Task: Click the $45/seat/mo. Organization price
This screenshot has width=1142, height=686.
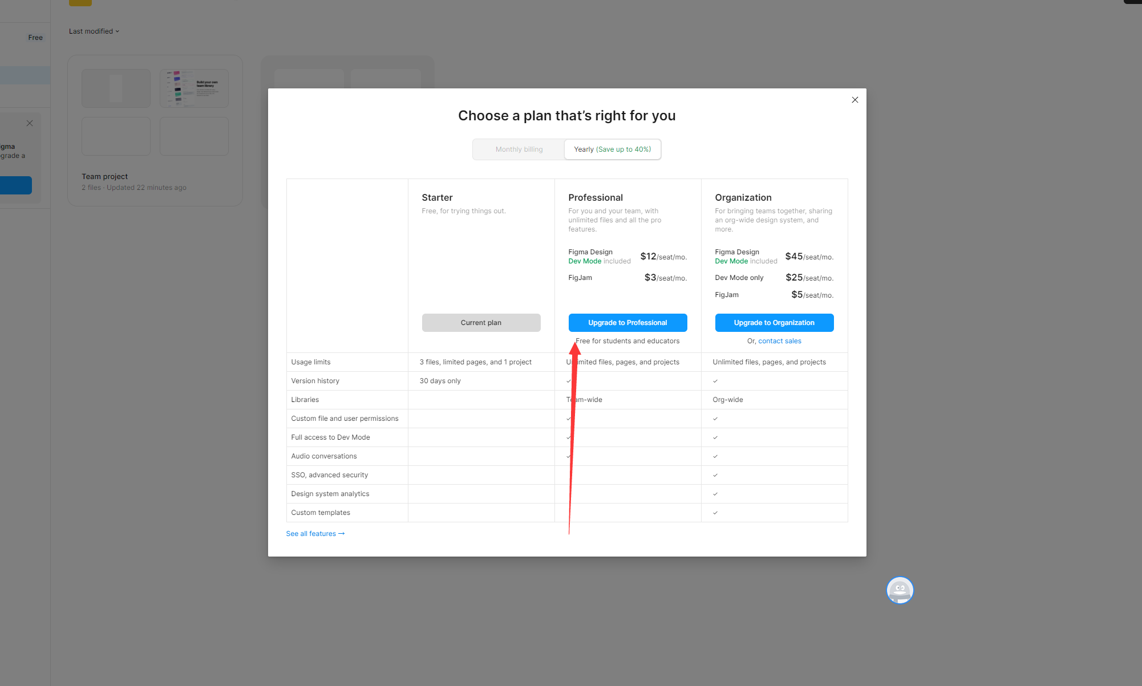Action: (x=809, y=257)
